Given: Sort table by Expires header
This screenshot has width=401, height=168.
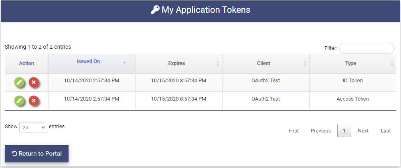Looking at the screenshot, I should tap(176, 63).
